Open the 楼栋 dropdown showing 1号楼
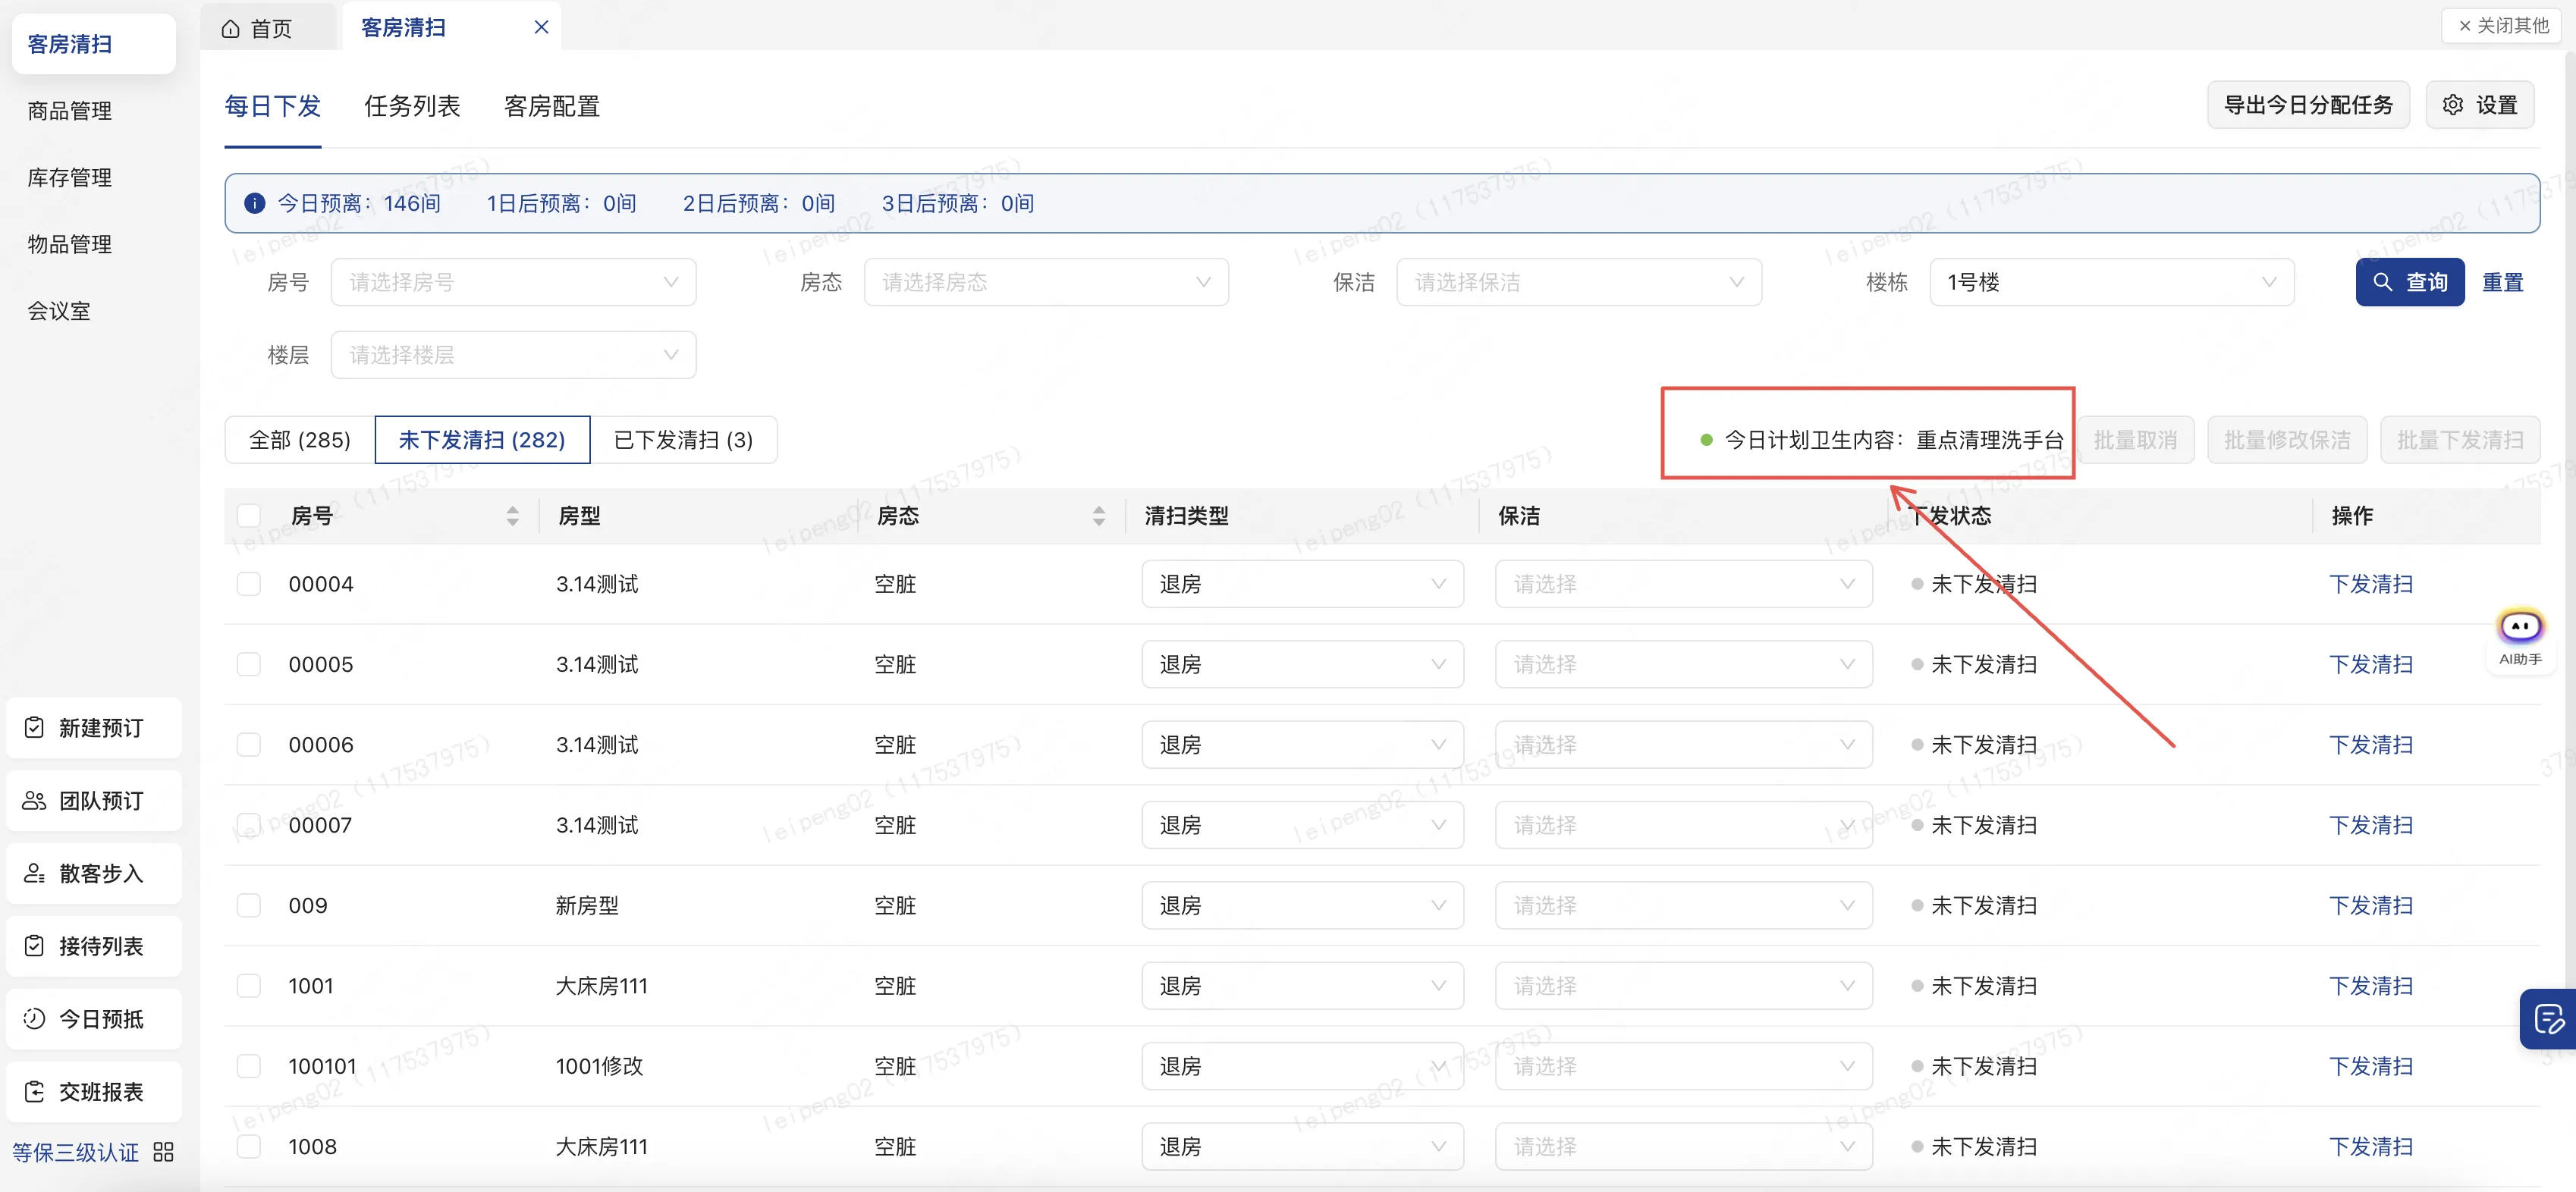 (x=2111, y=282)
